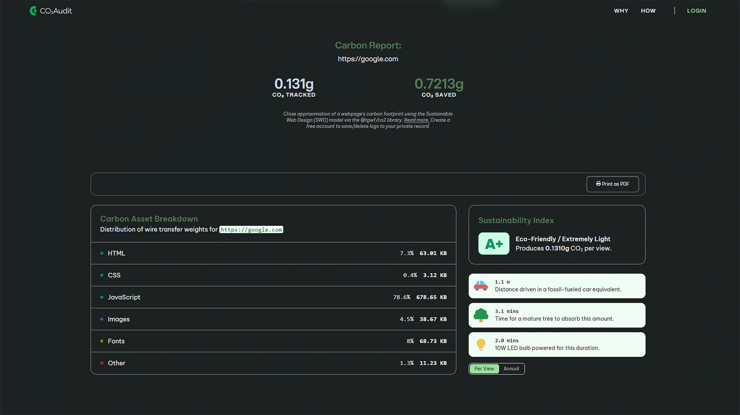Click the 38.67 KB Images size
Screen dimensions: 740x415
[x=433, y=319]
